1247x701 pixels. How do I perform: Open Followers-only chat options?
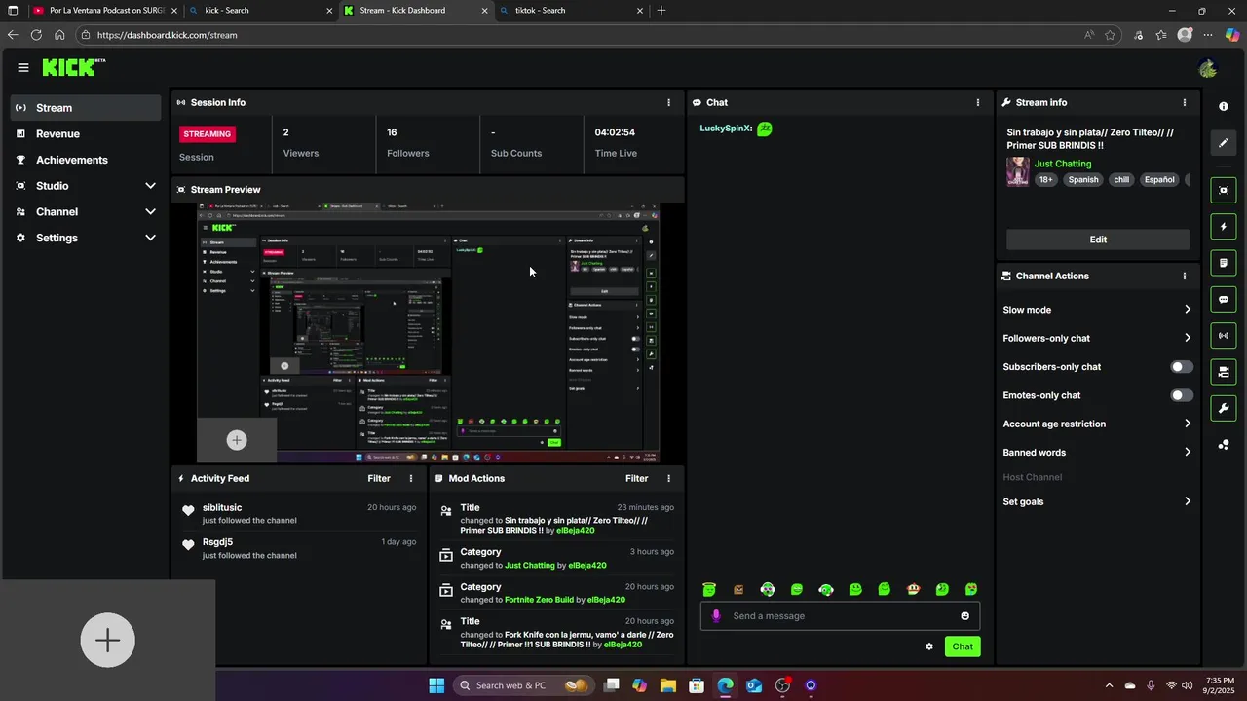[1097, 338]
